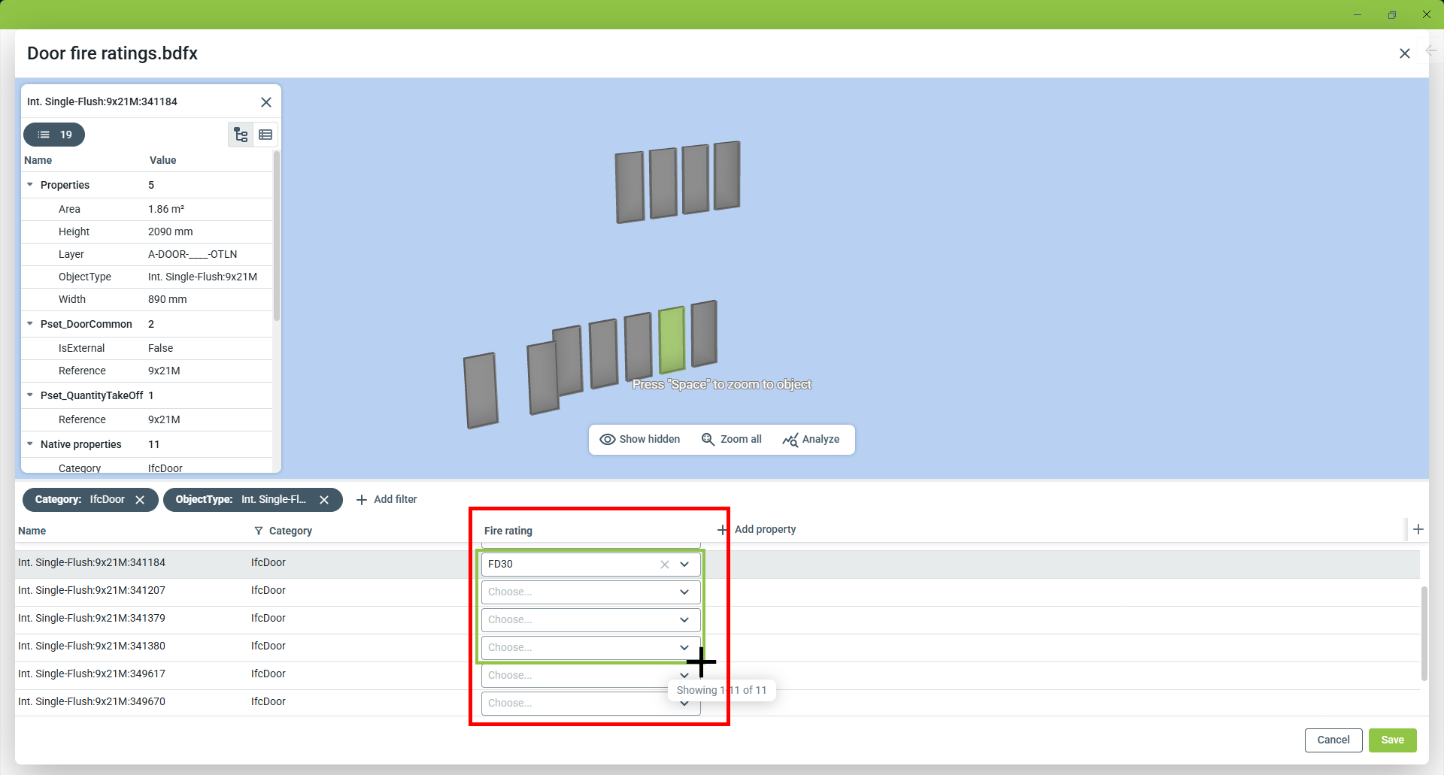Switch properties panel to tree view
This screenshot has height=775, width=1444.
pos(241,135)
